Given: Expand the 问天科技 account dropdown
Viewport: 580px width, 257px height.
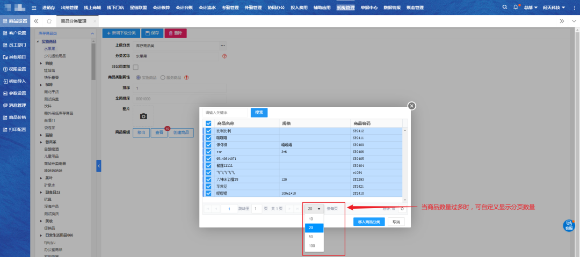Looking at the screenshot, I should tap(554, 8).
